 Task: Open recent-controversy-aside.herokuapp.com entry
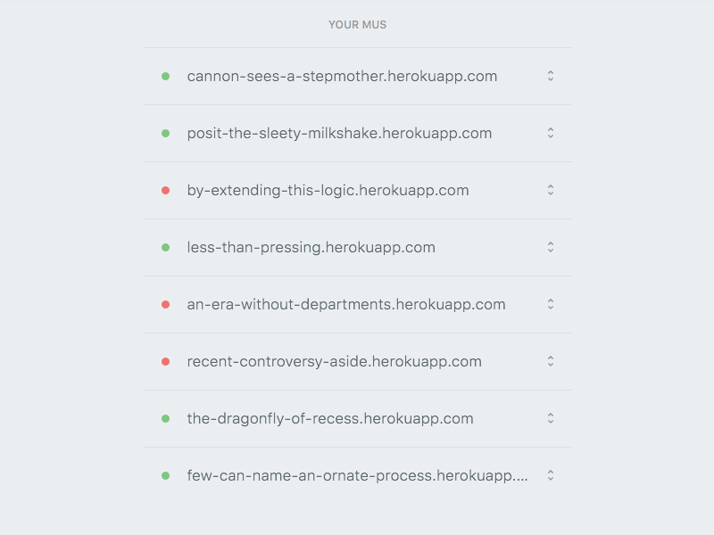click(334, 362)
